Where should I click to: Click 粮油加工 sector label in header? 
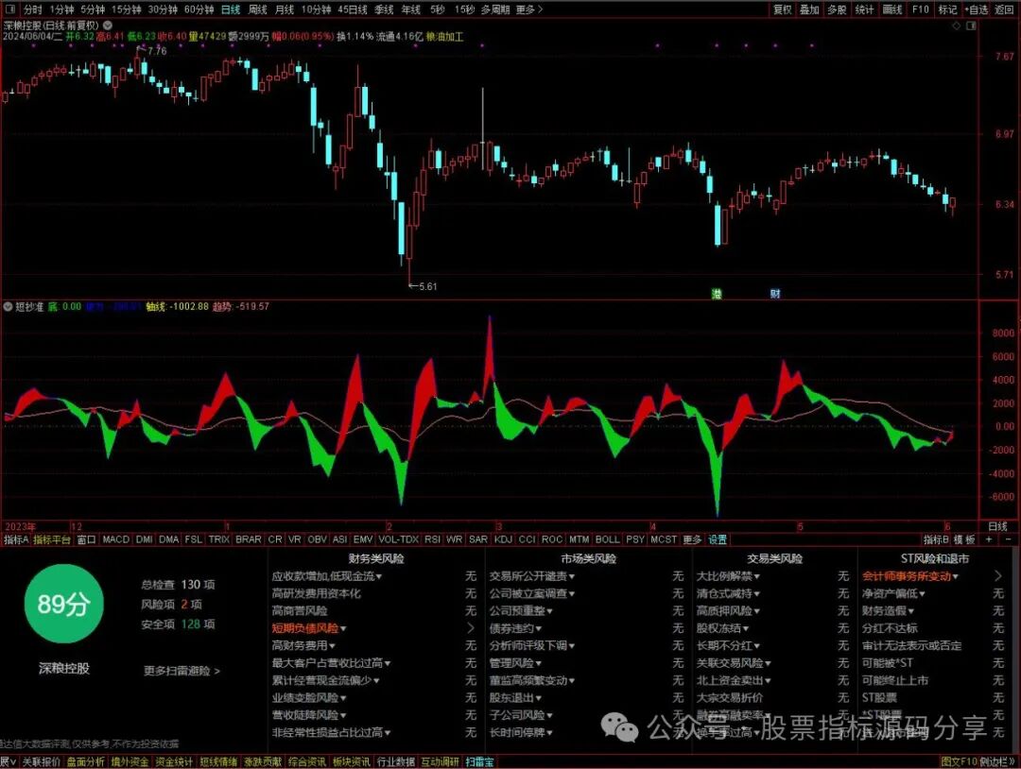(x=444, y=37)
